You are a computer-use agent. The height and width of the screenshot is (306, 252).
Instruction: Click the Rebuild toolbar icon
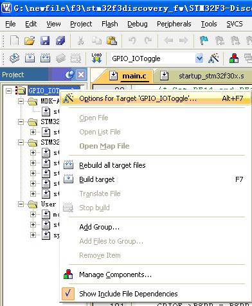(45, 58)
